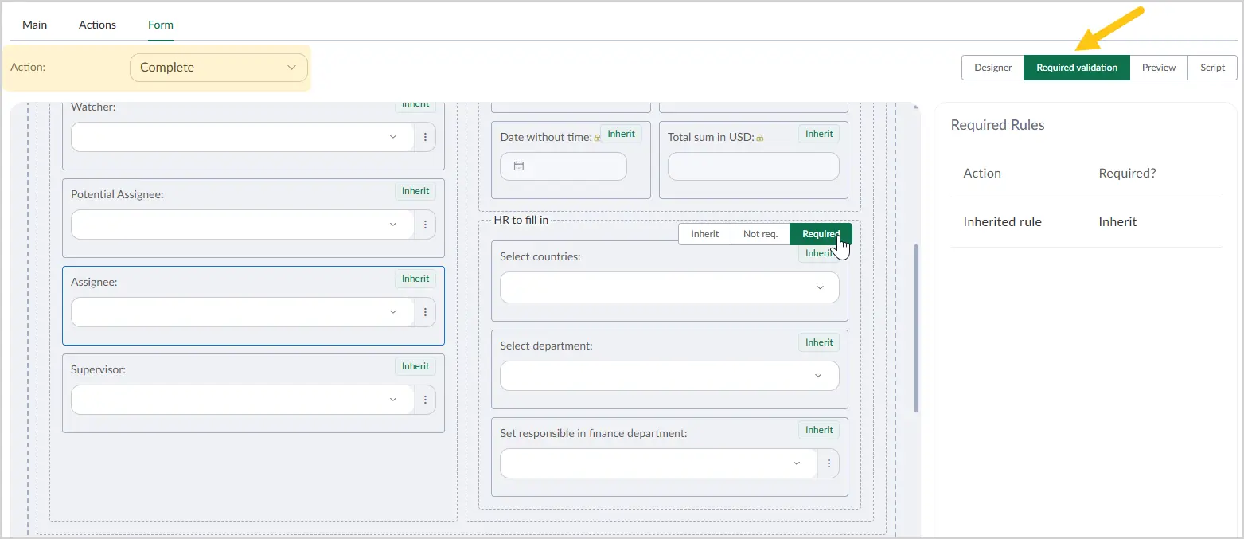Open the Potential Assignee kebab menu
The height and width of the screenshot is (539, 1244).
(425, 225)
